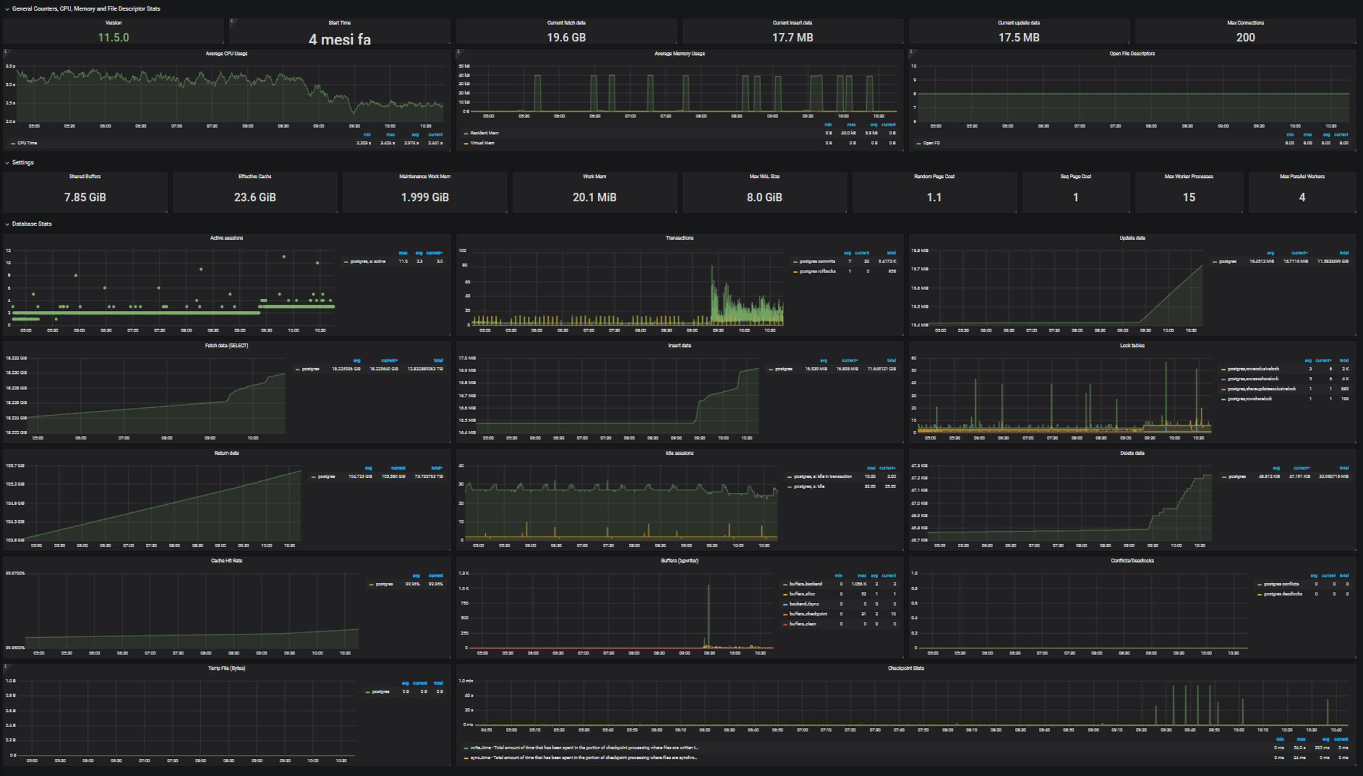Toggle postgres commits series
Viewport: 1363px width, 776px height.
817,262
